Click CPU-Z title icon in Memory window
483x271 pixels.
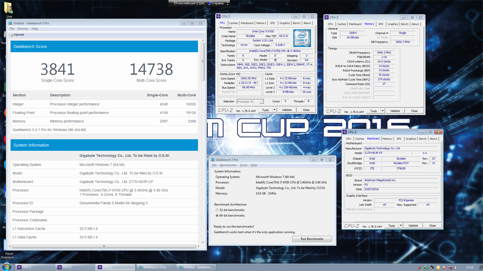327,18
